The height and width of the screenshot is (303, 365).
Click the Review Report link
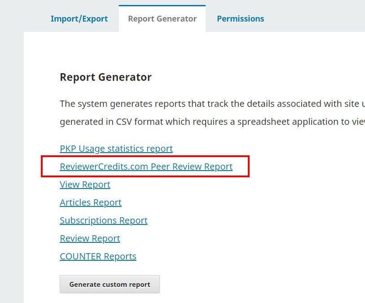click(90, 238)
